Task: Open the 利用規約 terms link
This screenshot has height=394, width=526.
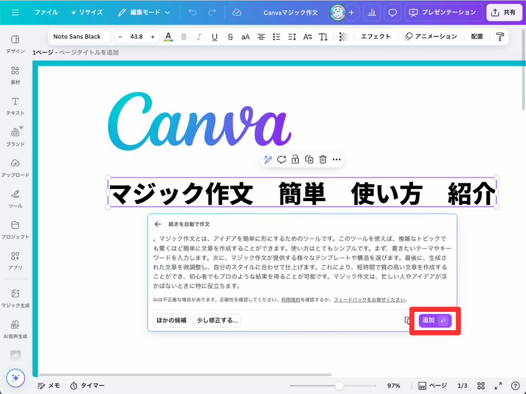Action: tap(291, 300)
